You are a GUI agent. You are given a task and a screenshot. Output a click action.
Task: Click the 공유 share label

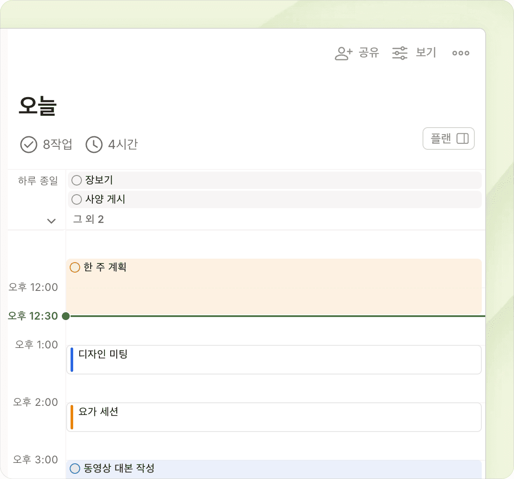pos(369,53)
